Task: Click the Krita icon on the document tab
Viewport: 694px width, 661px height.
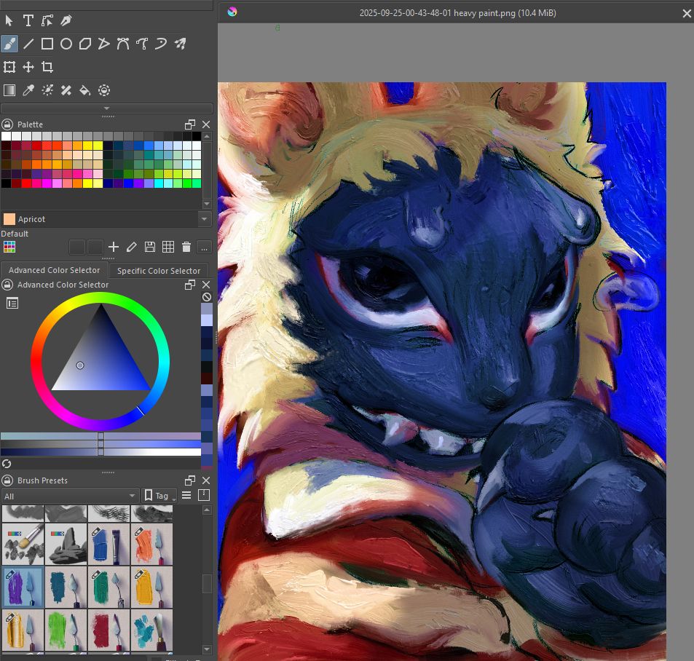Action: [232, 12]
